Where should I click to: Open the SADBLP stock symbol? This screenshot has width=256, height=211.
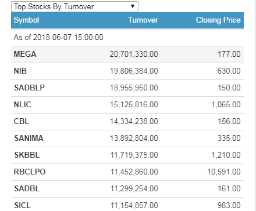tap(29, 88)
